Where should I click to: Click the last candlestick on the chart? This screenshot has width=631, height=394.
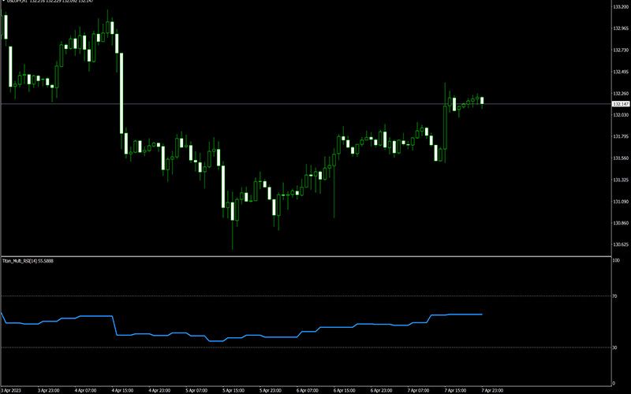click(x=482, y=101)
